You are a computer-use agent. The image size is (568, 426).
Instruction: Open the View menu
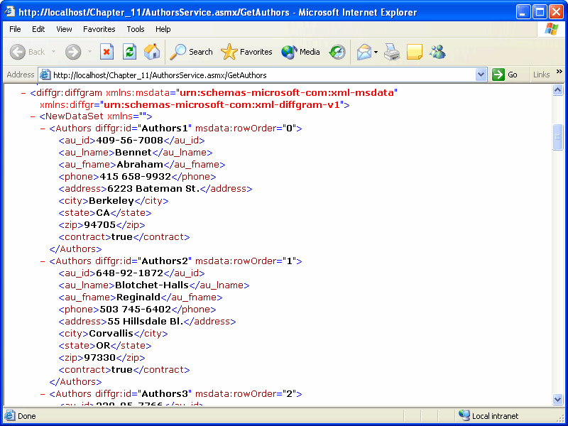[x=64, y=29]
